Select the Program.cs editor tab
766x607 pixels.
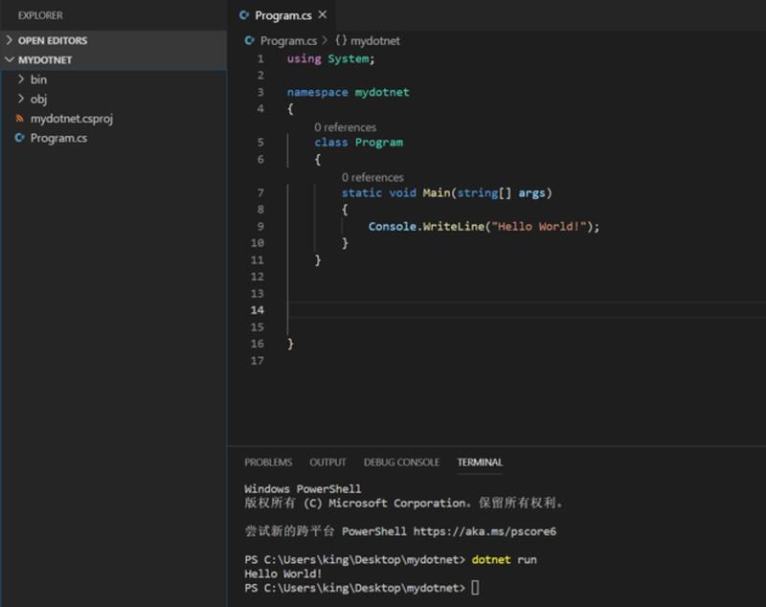click(x=282, y=15)
